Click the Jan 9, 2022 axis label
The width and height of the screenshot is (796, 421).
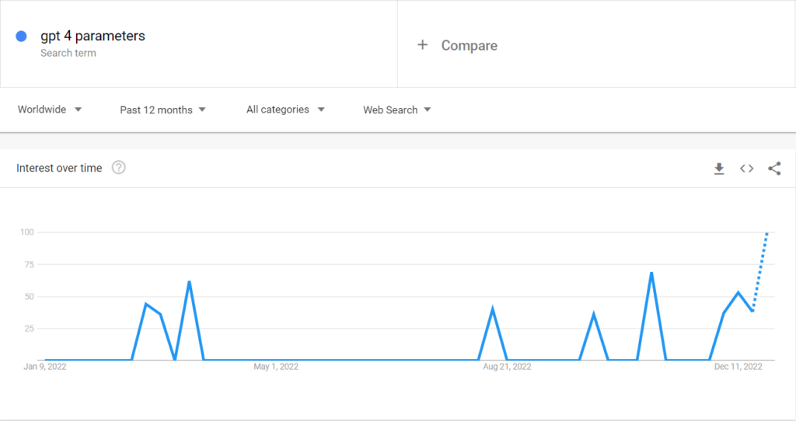pos(44,367)
